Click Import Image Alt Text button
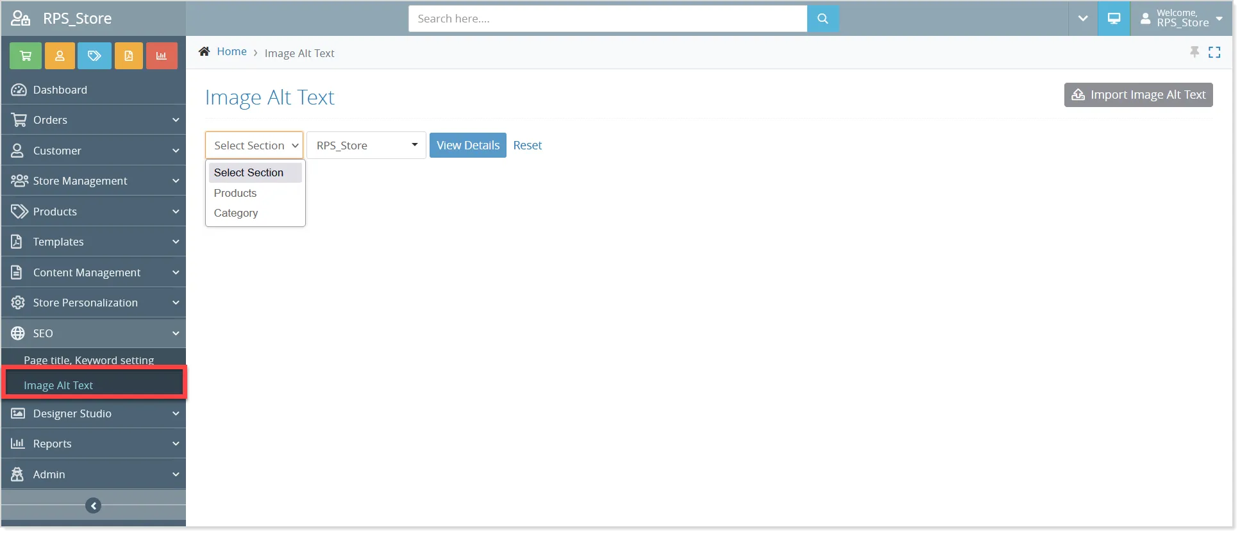The image size is (1240, 534). click(x=1139, y=95)
